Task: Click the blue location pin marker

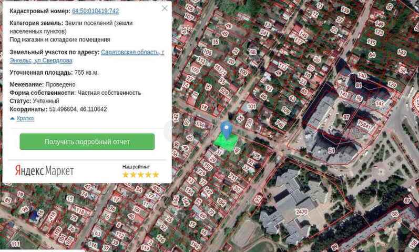Action: (x=226, y=129)
